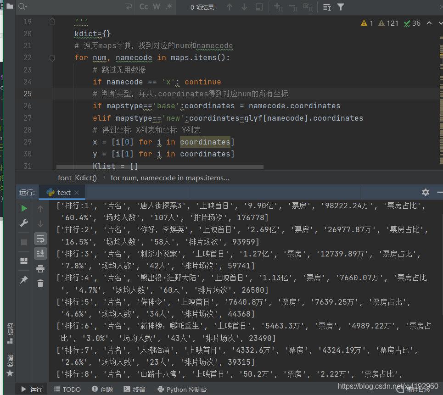Screen dimensions: 443x395
Task: Toggle match case Cc option
Action: (144, 7)
